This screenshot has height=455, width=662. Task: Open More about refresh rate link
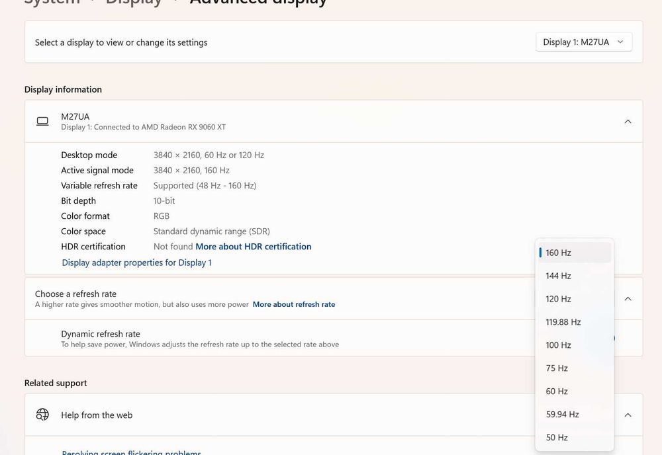[294, 304]
